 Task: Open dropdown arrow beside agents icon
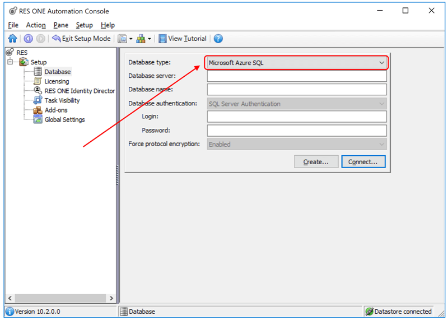pos(150,39)
